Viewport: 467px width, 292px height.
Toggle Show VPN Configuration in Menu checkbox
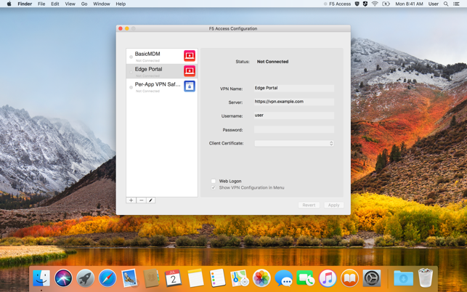click(x=214, y=187)
